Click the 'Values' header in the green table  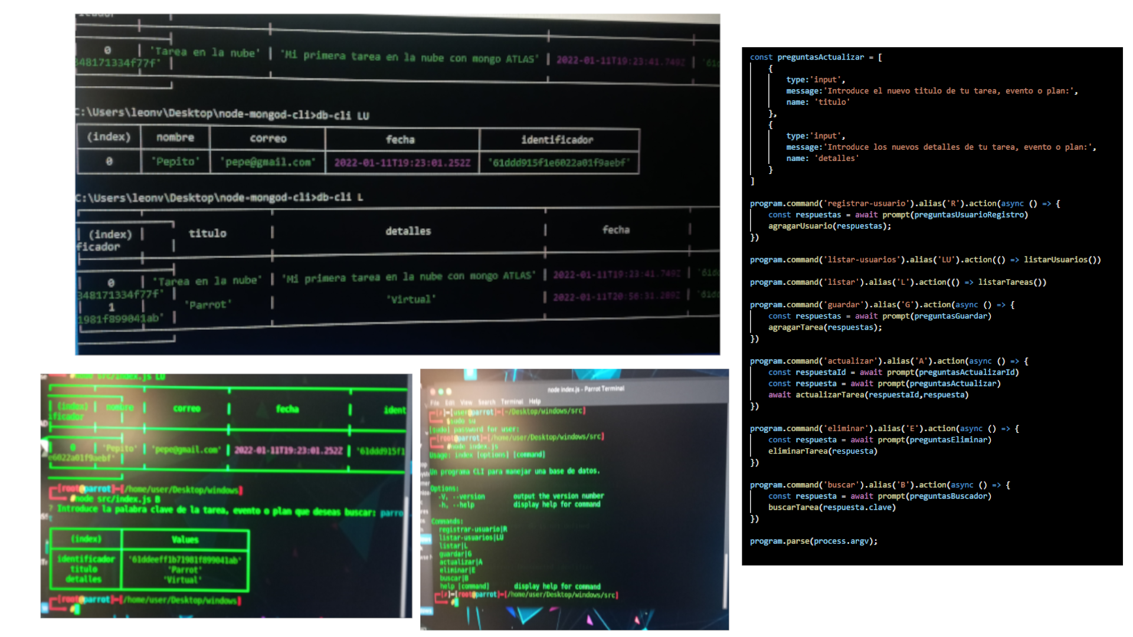tap(185, 540)
